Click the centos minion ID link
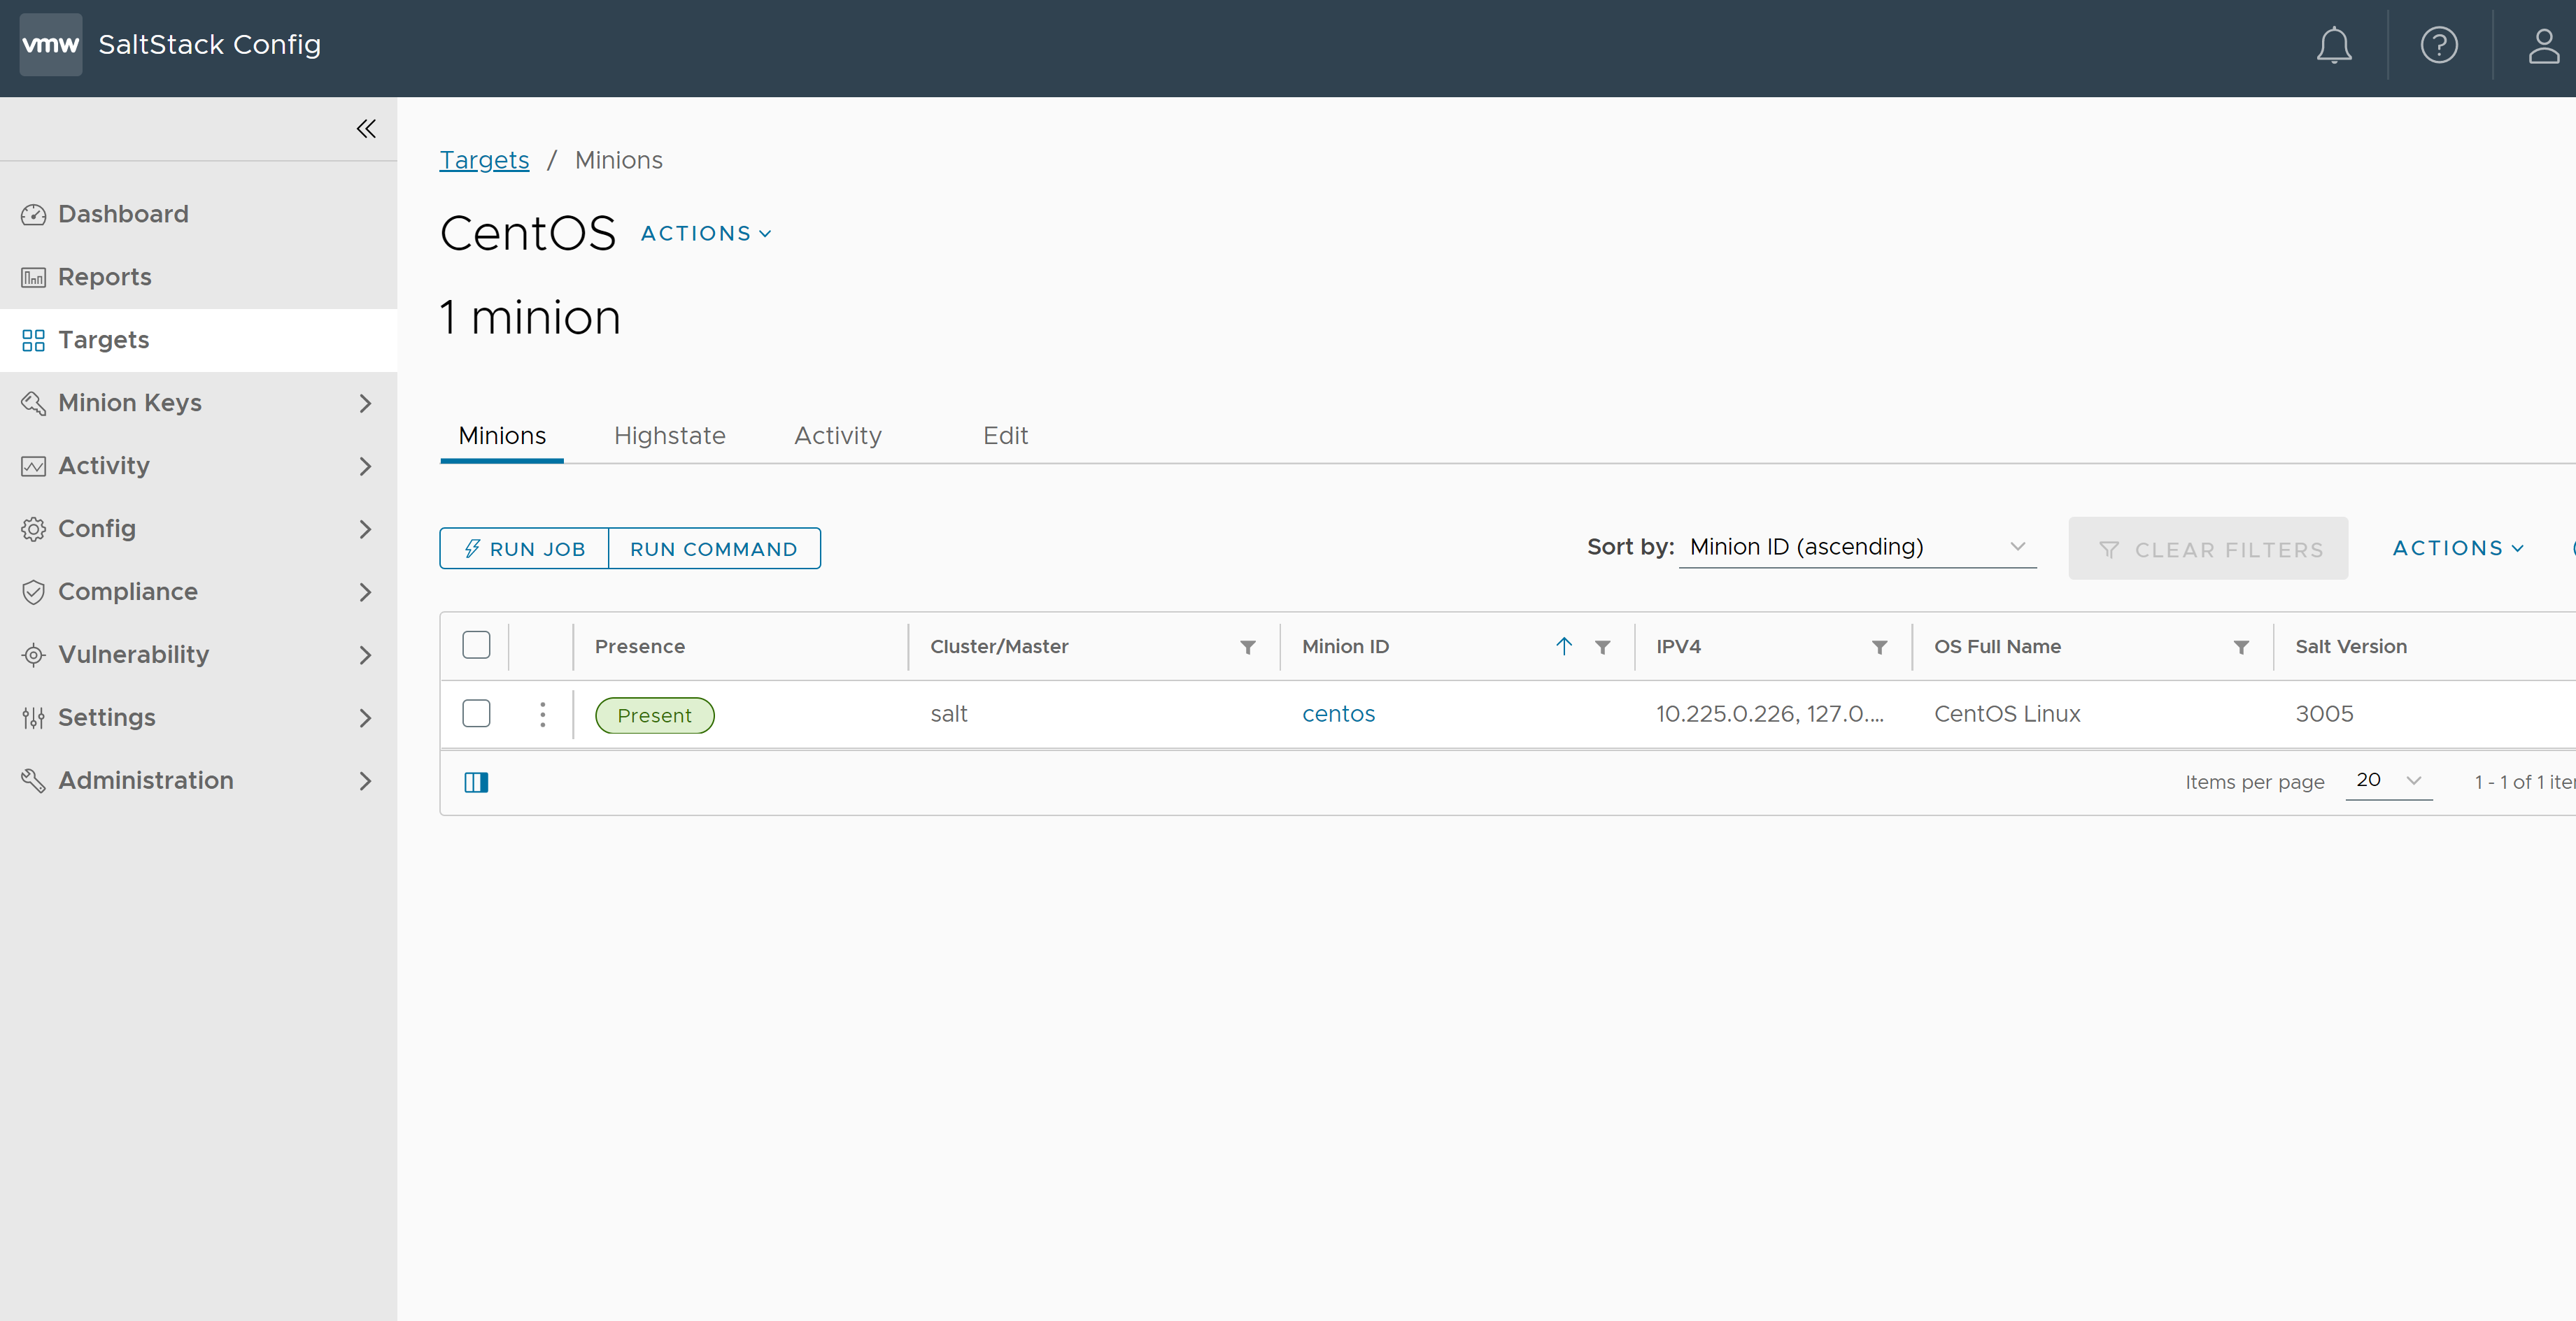The image size is (2576, 1321). [x=1338, y=713]
